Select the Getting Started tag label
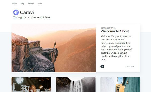Screen dimensions: 151x92 tap(108, 28)
